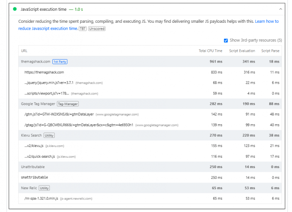Click the green pass status dot

tap(15, 9)
